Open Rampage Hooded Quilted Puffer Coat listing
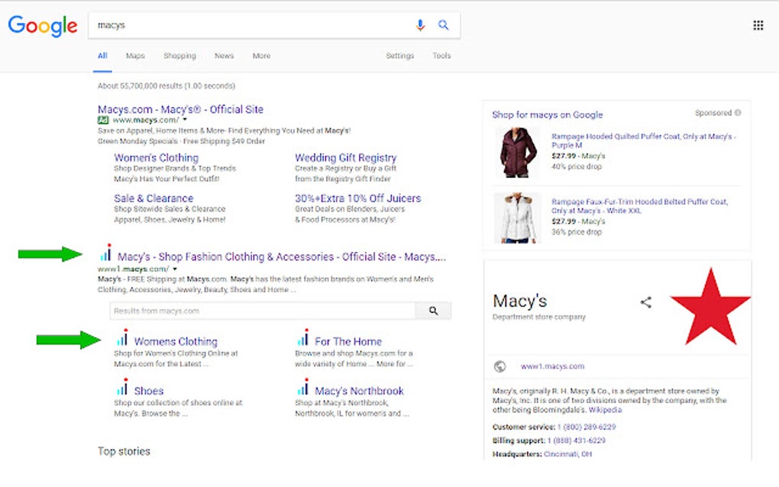Viewport: 779px width, 487px height. 643,140
